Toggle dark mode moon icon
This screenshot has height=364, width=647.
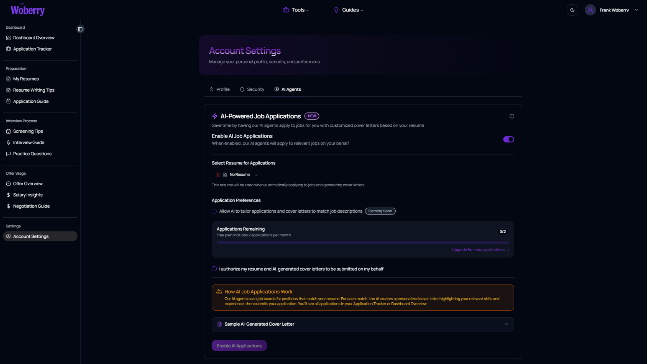point(572,10)
